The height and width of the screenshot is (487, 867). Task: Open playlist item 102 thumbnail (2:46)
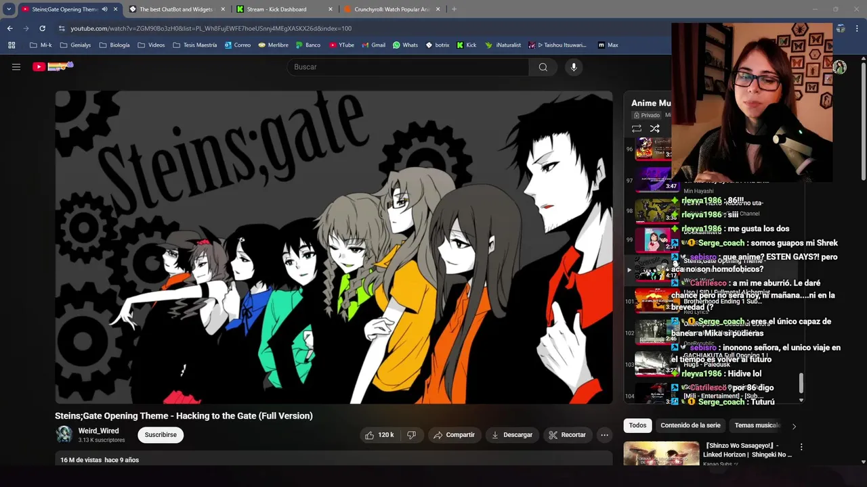[x=656, y=331]
